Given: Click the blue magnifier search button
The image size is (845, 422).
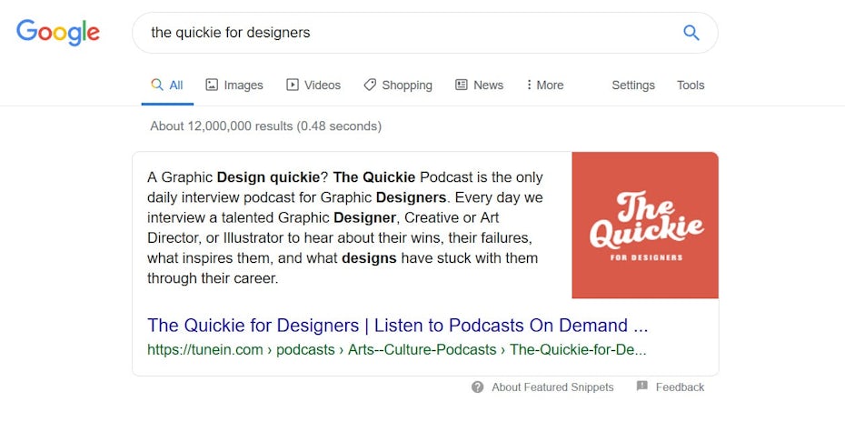Looking at the screenshot, I should (x=691, y=33).
